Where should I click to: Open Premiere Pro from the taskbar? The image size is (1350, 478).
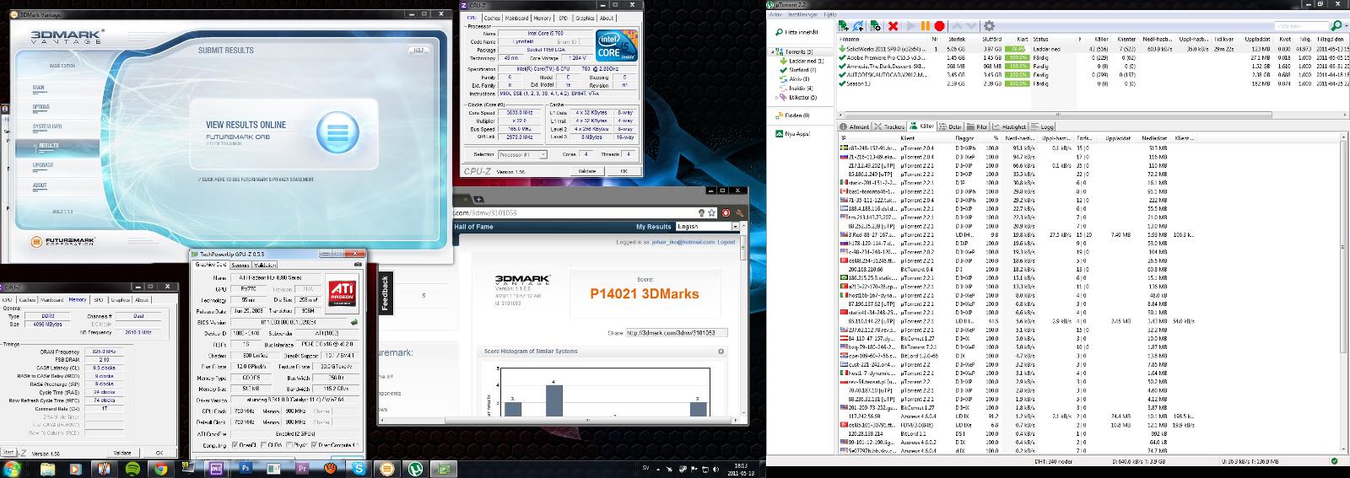(x=302, y=468)
